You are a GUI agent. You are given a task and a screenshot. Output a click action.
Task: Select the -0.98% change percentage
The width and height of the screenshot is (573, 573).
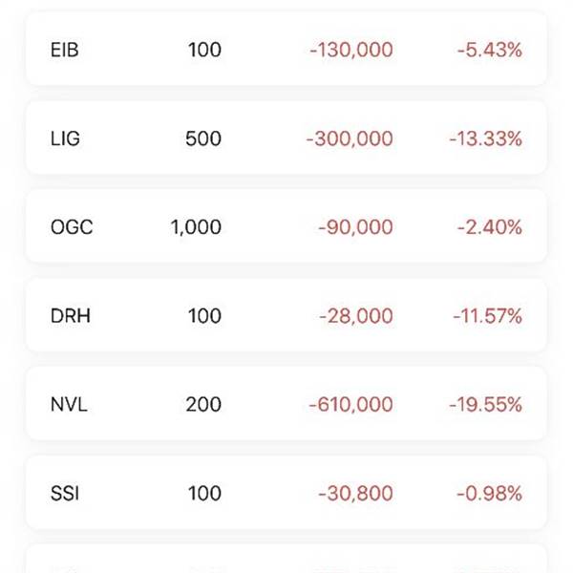489,493
